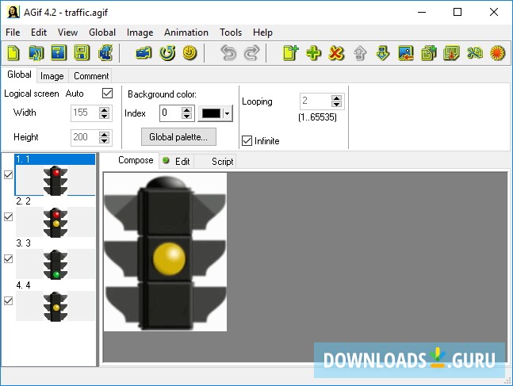
Task: Open the background color dropdown arrow
Action: tap(228, 113)
